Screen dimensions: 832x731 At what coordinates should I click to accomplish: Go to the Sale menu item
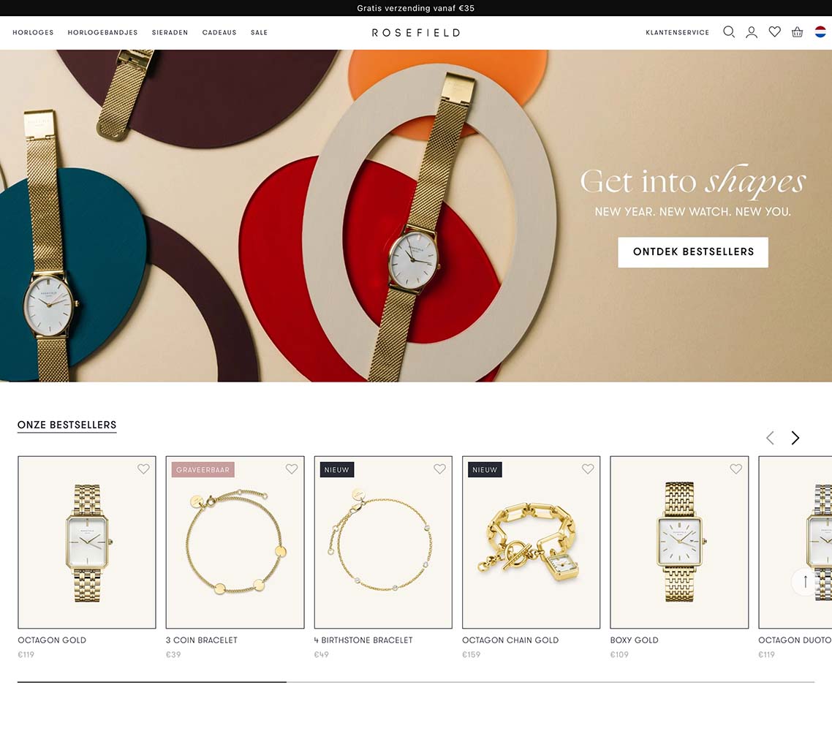[x=259, y=32]
